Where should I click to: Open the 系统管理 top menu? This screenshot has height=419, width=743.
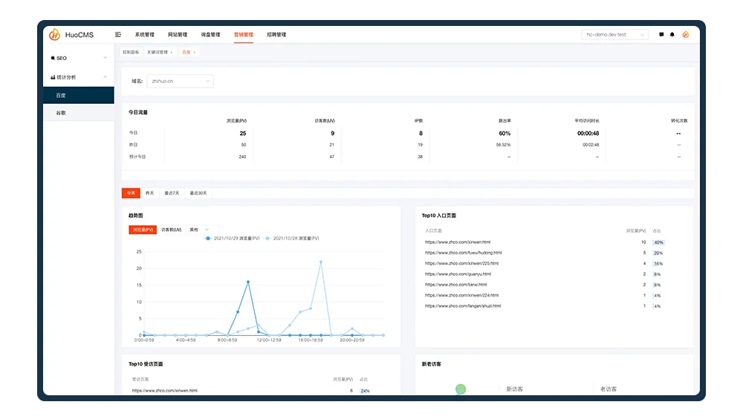click(x=145, y=35)
